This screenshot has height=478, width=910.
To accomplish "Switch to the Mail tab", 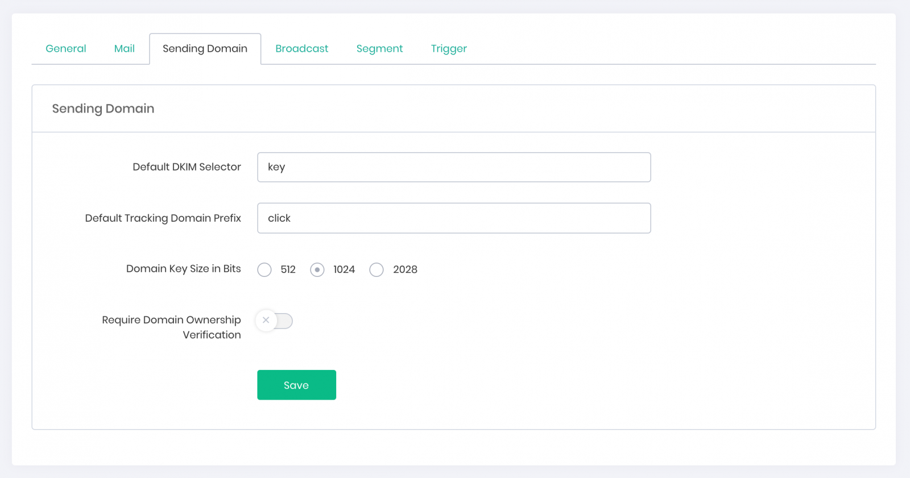I will point(124,49).
